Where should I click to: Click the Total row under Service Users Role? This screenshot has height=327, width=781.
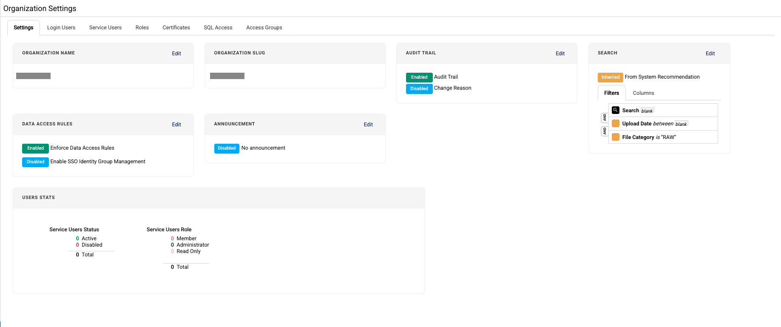[179, 267]
